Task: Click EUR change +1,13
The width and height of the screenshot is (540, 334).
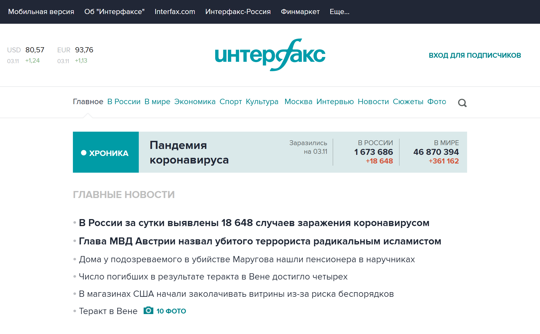Action: click(x=81, y=61)
